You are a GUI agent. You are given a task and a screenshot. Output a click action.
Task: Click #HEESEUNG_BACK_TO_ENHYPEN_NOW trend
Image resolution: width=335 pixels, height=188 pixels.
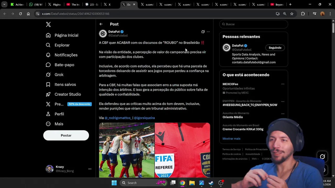(x=250, y=105)
